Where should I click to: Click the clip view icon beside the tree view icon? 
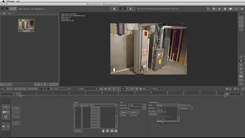13,9
